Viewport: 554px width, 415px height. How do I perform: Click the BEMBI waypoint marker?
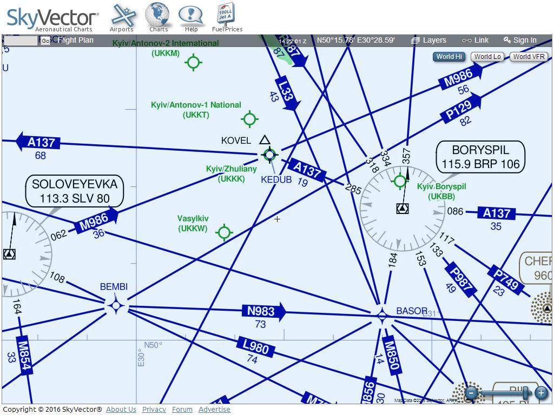(x=116, y=306)
